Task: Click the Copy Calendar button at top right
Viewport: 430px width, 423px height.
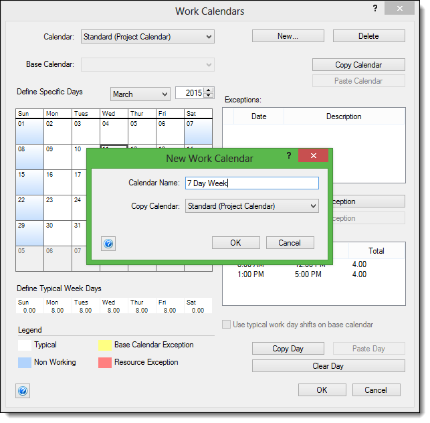Action: (x=358, y=65)
